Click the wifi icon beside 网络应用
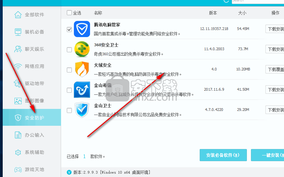The height and width of the screenshot is (177, 284). (x=18, y=66)
